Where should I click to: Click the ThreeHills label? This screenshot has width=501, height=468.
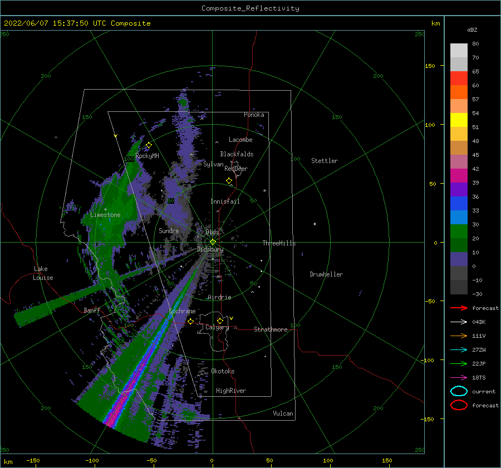(x=279, y=243)
